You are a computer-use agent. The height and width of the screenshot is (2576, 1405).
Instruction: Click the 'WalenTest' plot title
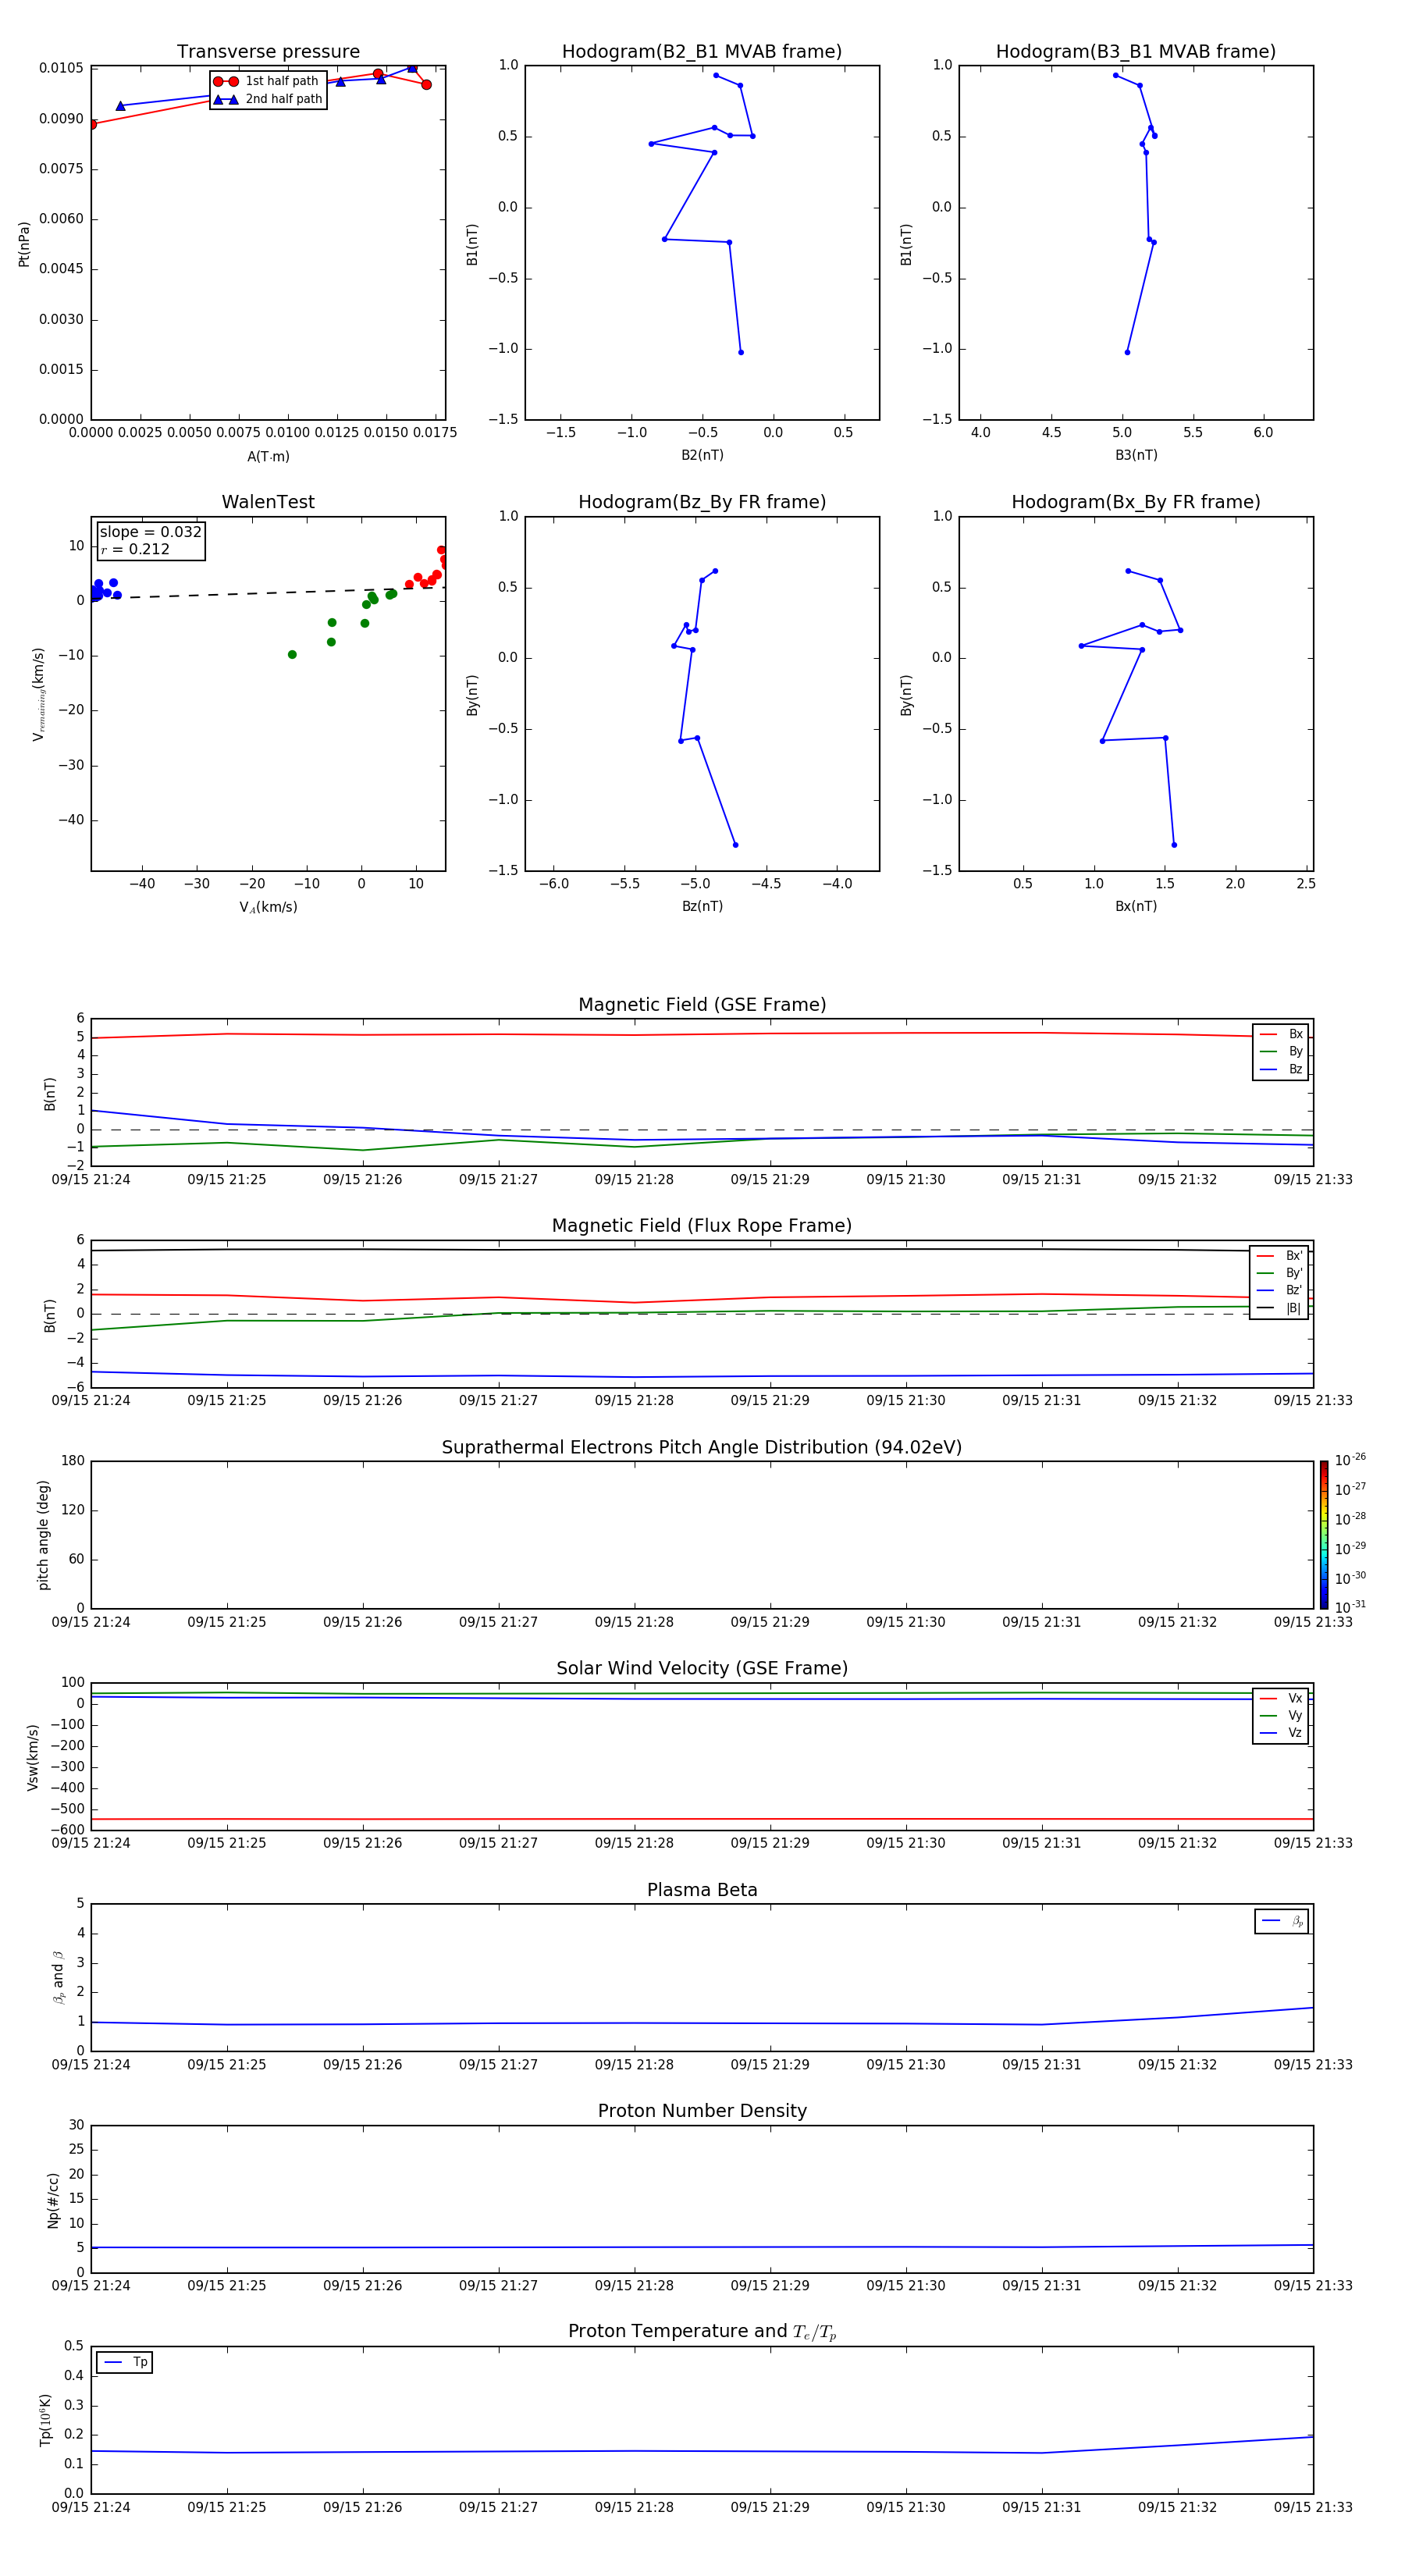click(268, 502)
